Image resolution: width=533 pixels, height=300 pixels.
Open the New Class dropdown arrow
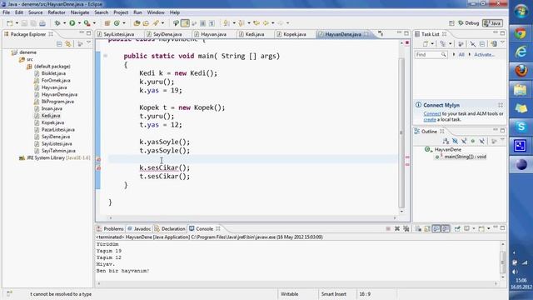coord(124,23)
